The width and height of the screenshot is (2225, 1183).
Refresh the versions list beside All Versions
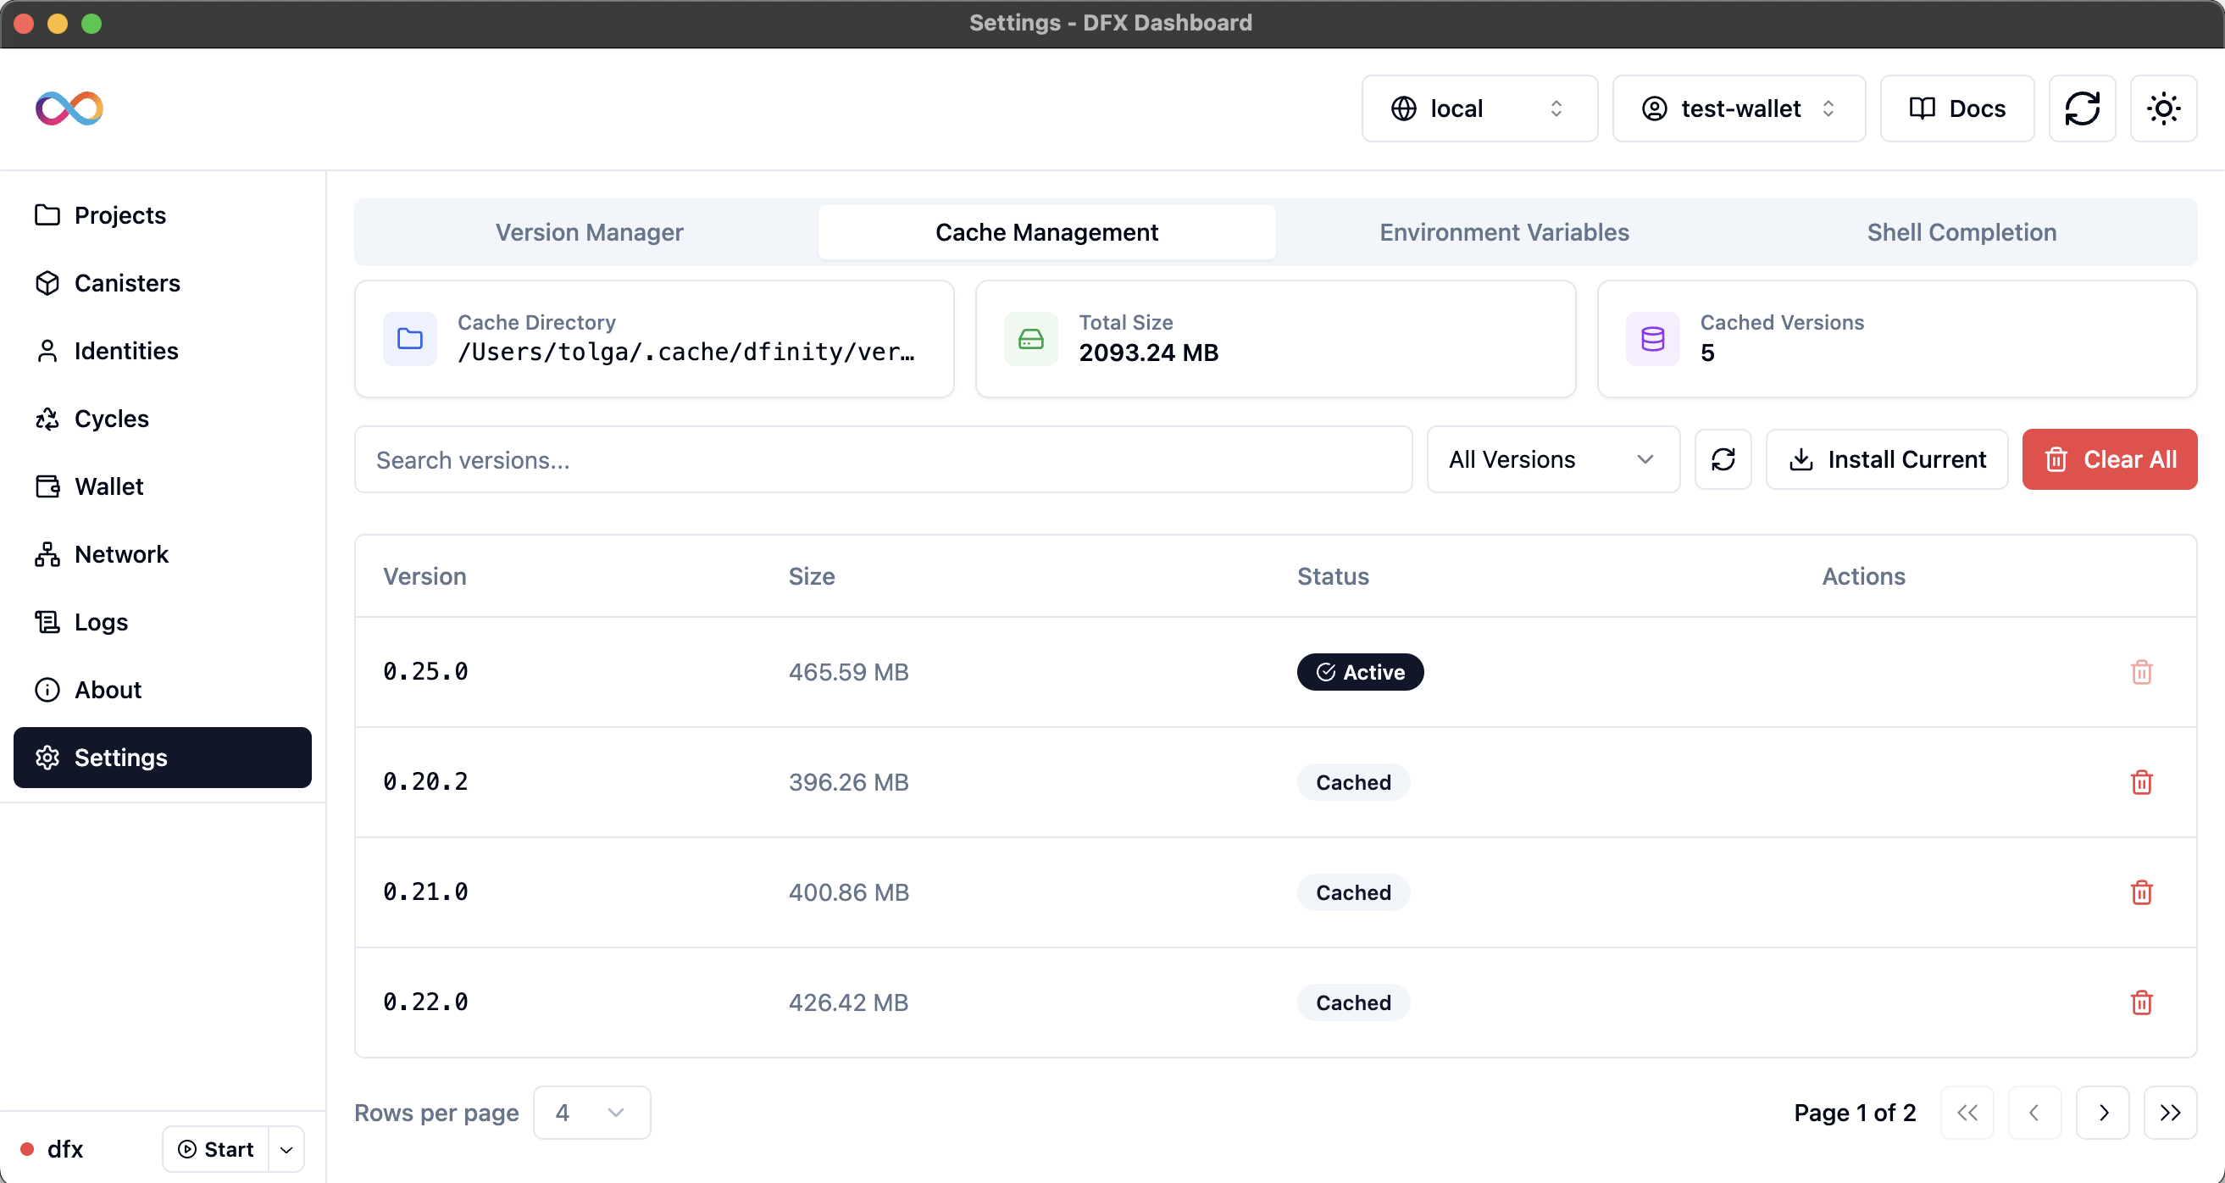click(1723, 458)
